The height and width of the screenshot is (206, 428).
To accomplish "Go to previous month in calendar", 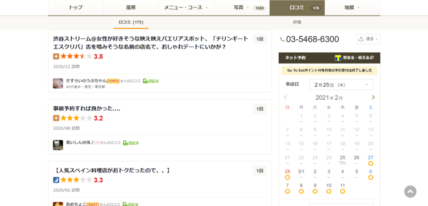I will (286, 98).
